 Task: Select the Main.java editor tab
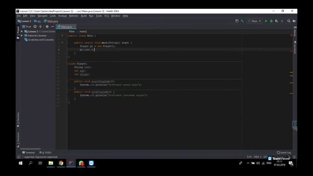[x=67, y=26]
